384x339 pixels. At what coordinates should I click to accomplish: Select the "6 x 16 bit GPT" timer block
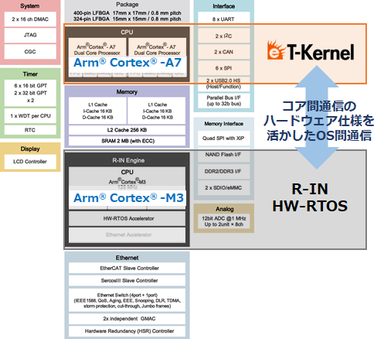point(30,93)
